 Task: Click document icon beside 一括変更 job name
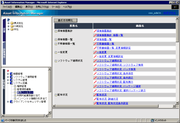56,52
